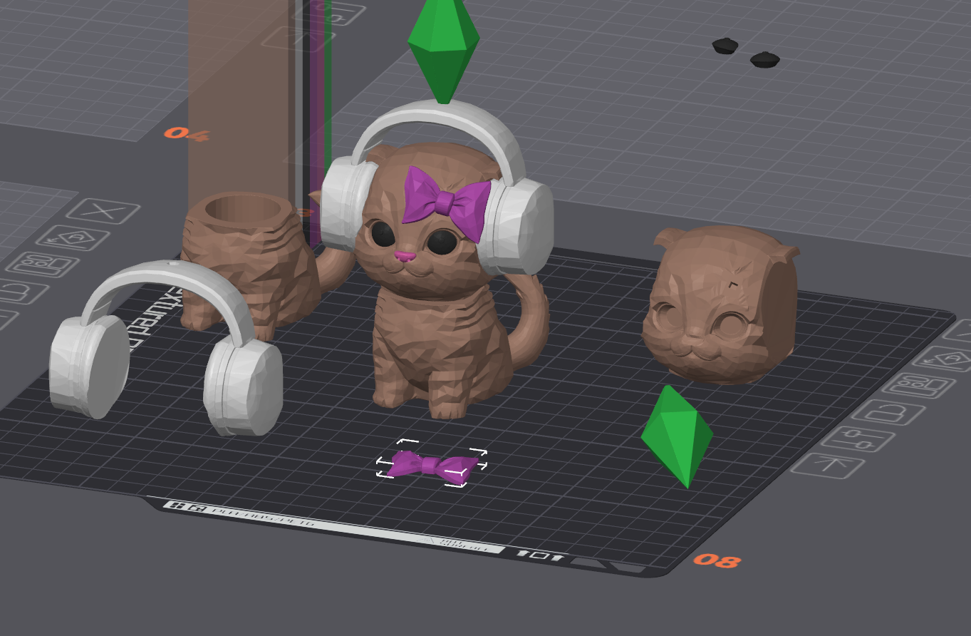Select the purple bow lying on the plate
The width and height of the screenshot is (971, 636).
click(x=432, y=465)
